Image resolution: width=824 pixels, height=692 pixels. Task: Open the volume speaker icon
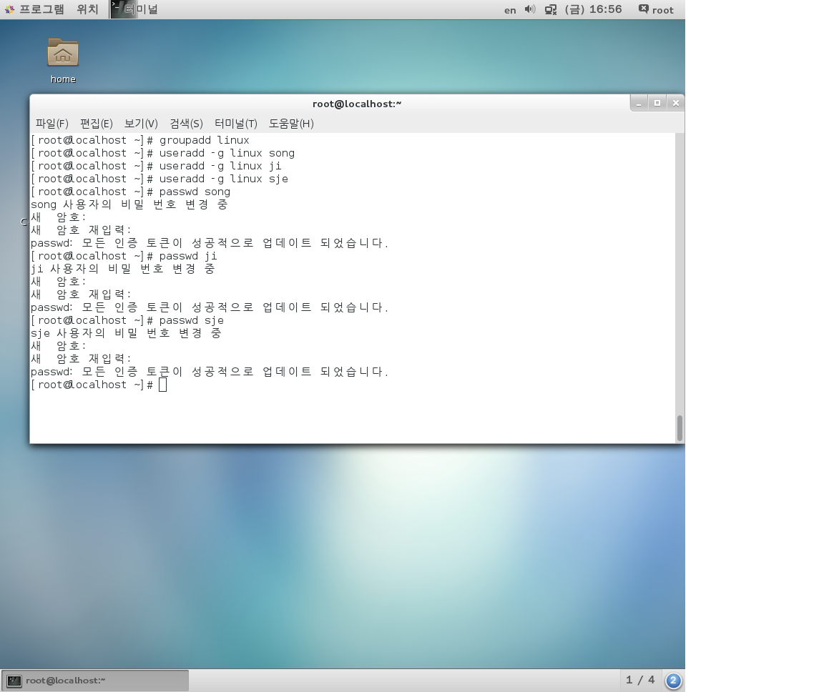(529, 9)
